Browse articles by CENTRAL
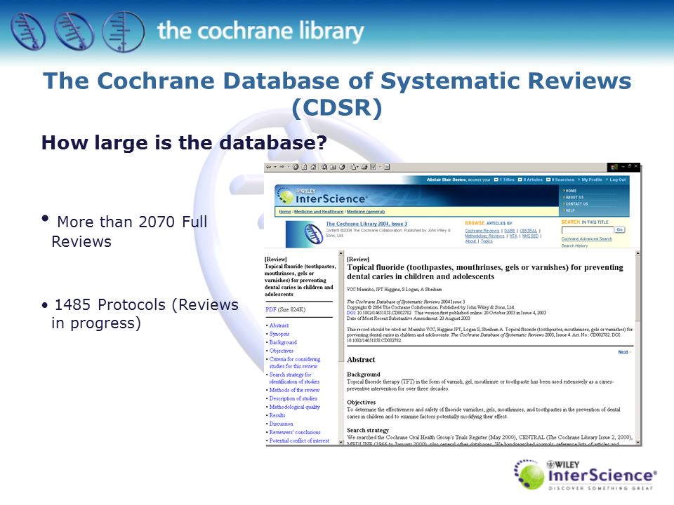The image size is (674, 505). tap(528, 231)
